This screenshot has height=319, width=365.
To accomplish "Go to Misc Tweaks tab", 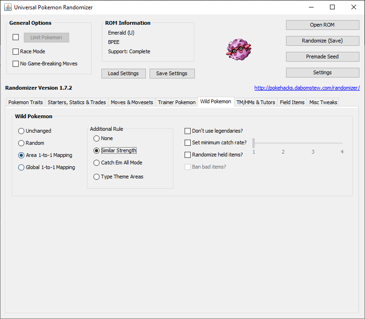I will click(323, 102).
